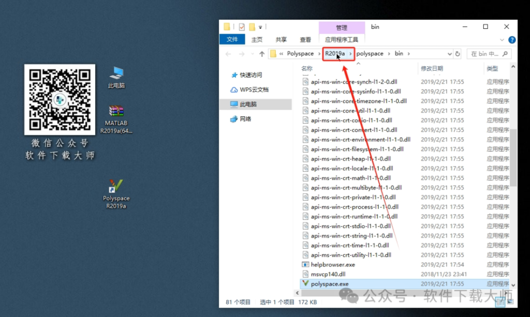Image resolution: width=530 pixels, height=317 pixels.
Task: Switch to the 查看 ribbon tab
Action: [305, 39]
